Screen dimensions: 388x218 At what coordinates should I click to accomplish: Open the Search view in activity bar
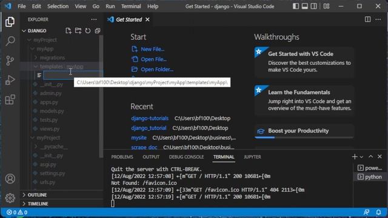click(10, 41)
